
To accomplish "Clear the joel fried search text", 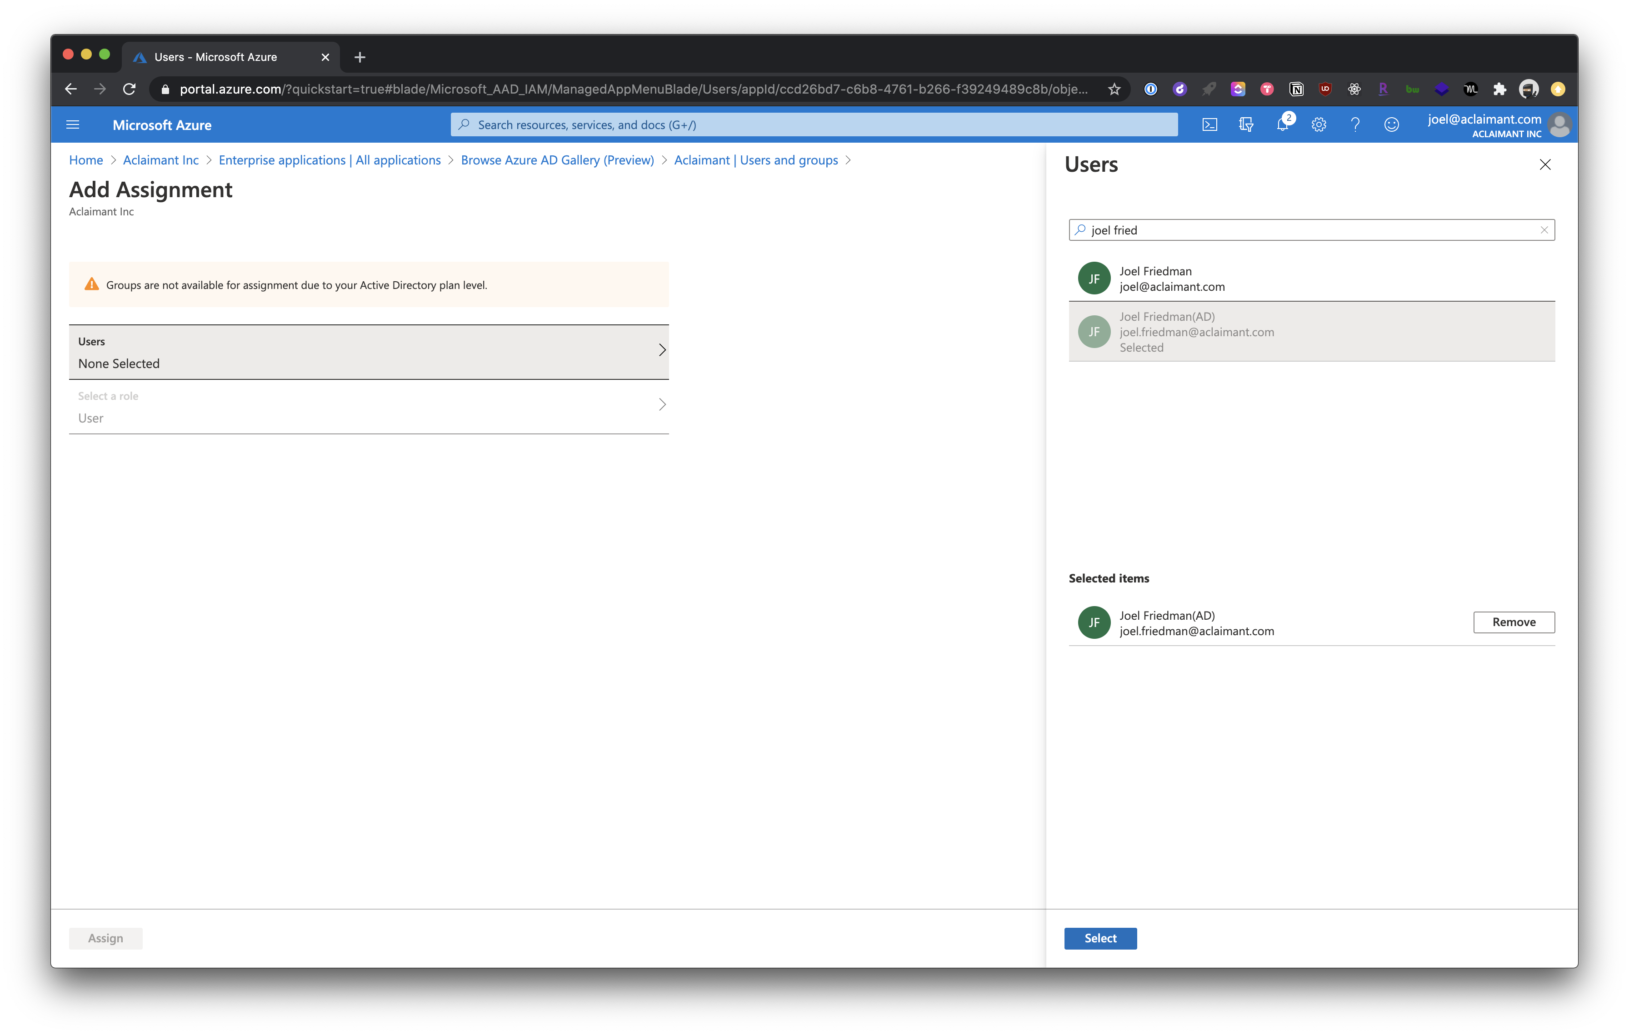I will tap(1544, 230).
